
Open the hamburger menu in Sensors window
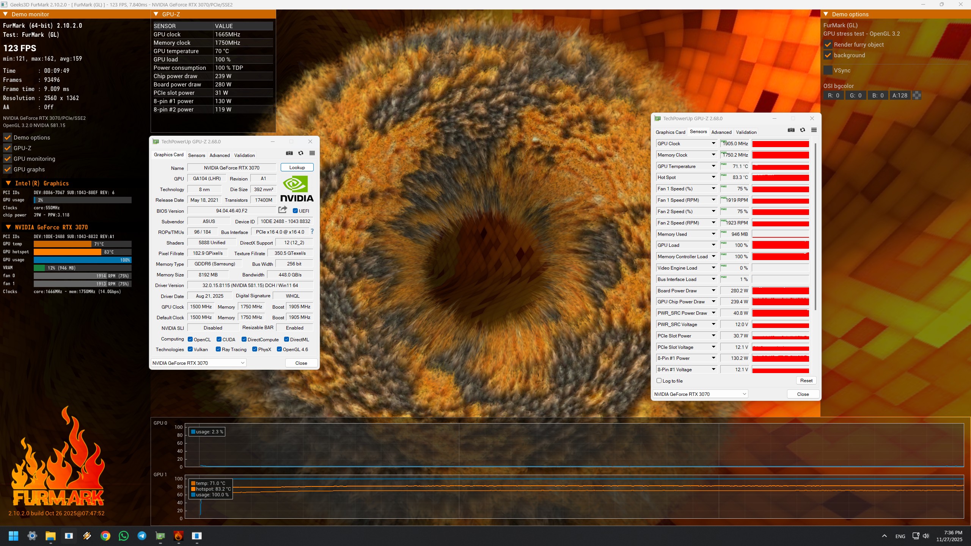814,130
